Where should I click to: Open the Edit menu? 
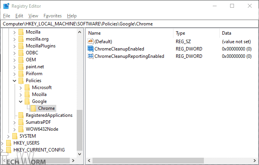[x=19, y=16]
